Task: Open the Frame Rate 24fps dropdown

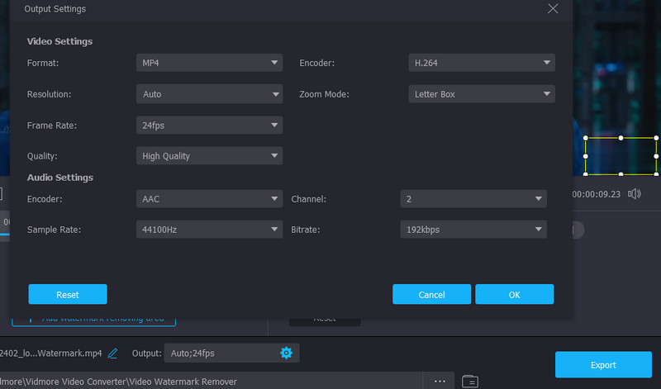Action: 209,125
